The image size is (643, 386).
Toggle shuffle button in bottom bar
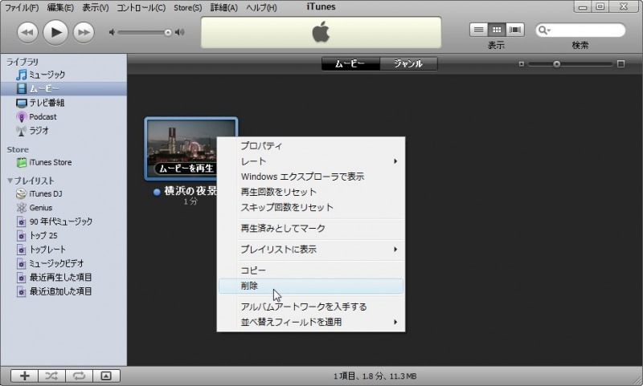point(51,376)
